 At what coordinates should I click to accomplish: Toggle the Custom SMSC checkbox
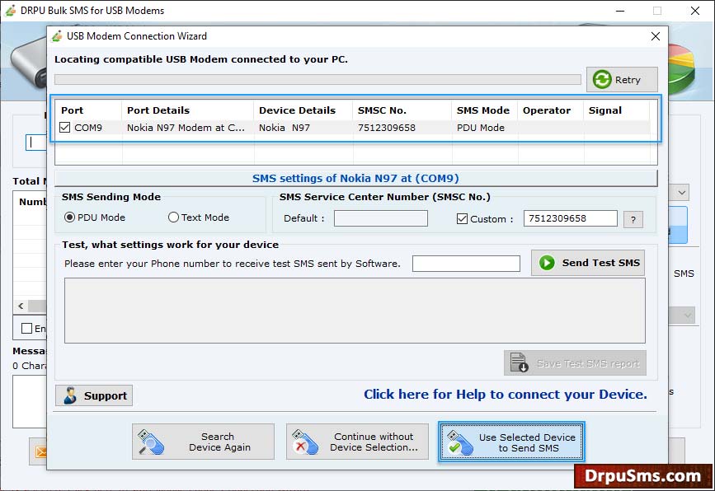point(462,219)
